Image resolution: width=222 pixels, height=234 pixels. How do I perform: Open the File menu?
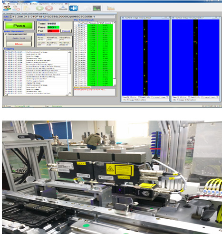pyautogui.click(x=4, y=3)
